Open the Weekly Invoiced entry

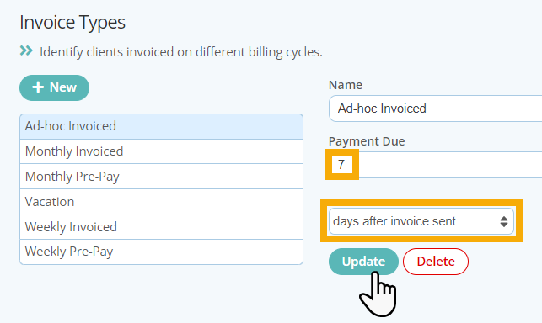coord(162,227)
